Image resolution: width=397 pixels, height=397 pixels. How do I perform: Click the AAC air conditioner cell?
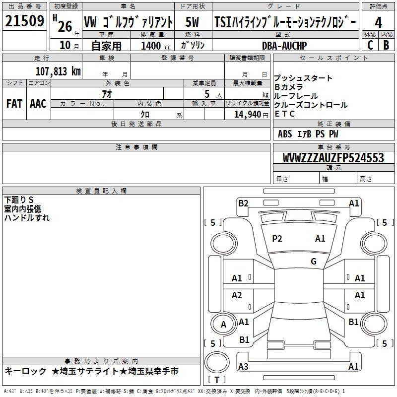(38, 103)
